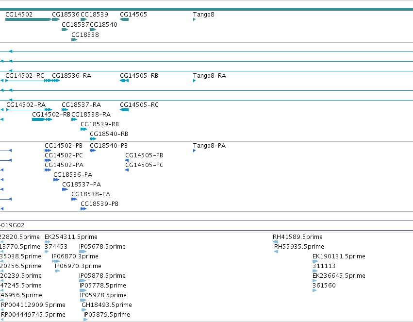Click the CG14505-PB protein label
The image size is (413, 322).
[x=144, y=155]
